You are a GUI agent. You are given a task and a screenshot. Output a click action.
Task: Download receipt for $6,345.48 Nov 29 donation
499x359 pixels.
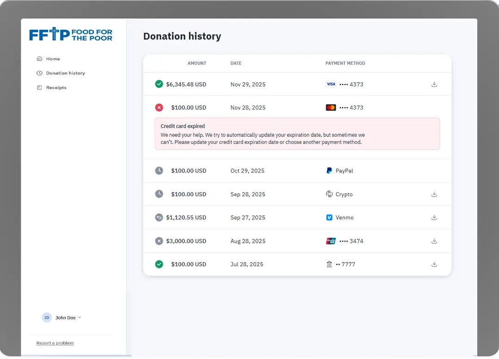tap(434, 84)
